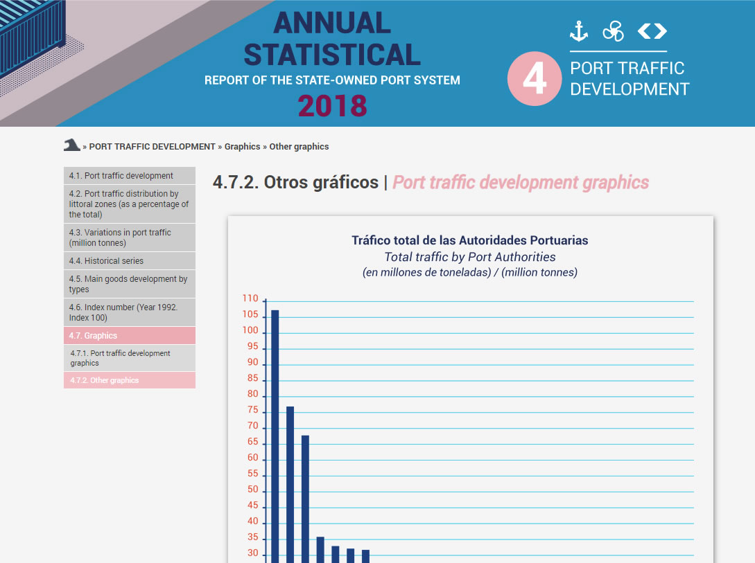
Task: Click the pink chapter 4 circle
Action: [x=534, y=79]
